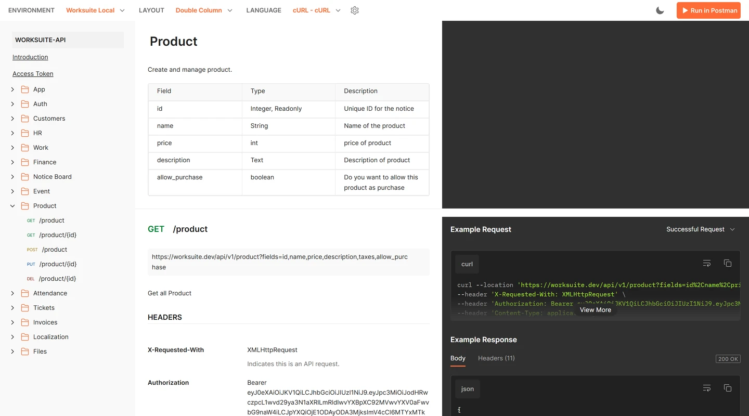This screenshot has height=416, width=749.
Task: Switch to the Body response tab
Action: point(458,358)
